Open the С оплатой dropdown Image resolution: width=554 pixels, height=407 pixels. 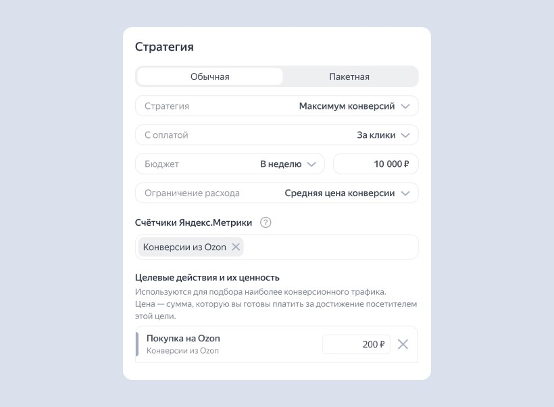277,135
